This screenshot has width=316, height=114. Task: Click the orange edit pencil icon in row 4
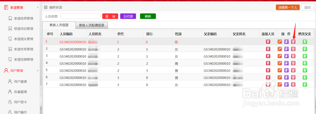coord(280,63)
